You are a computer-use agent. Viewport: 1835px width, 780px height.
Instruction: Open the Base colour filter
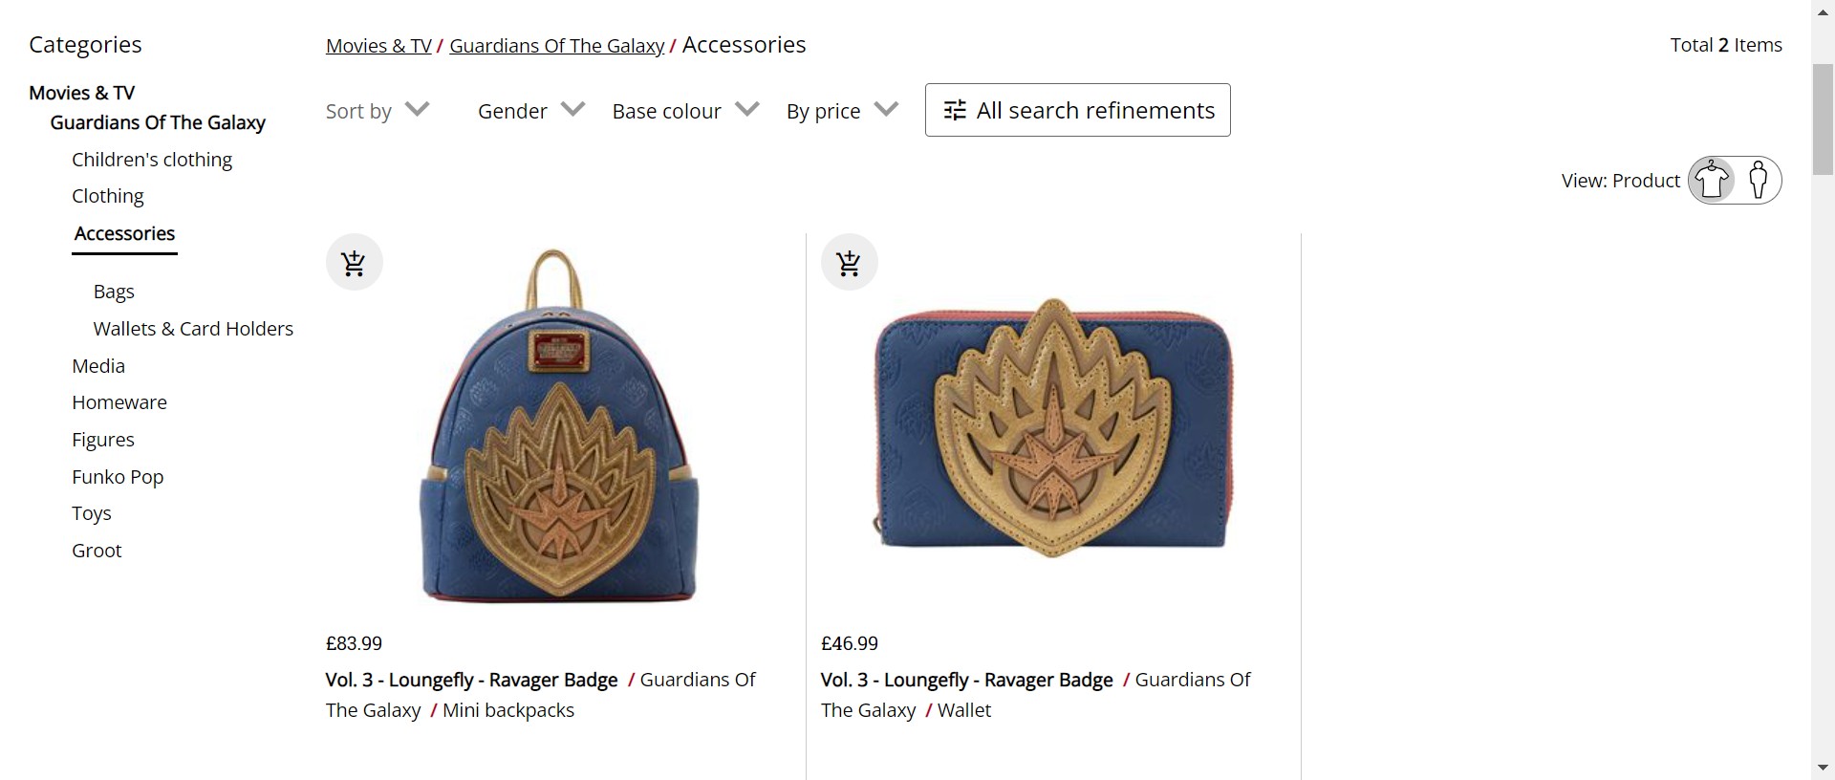[x=685, y=111]
